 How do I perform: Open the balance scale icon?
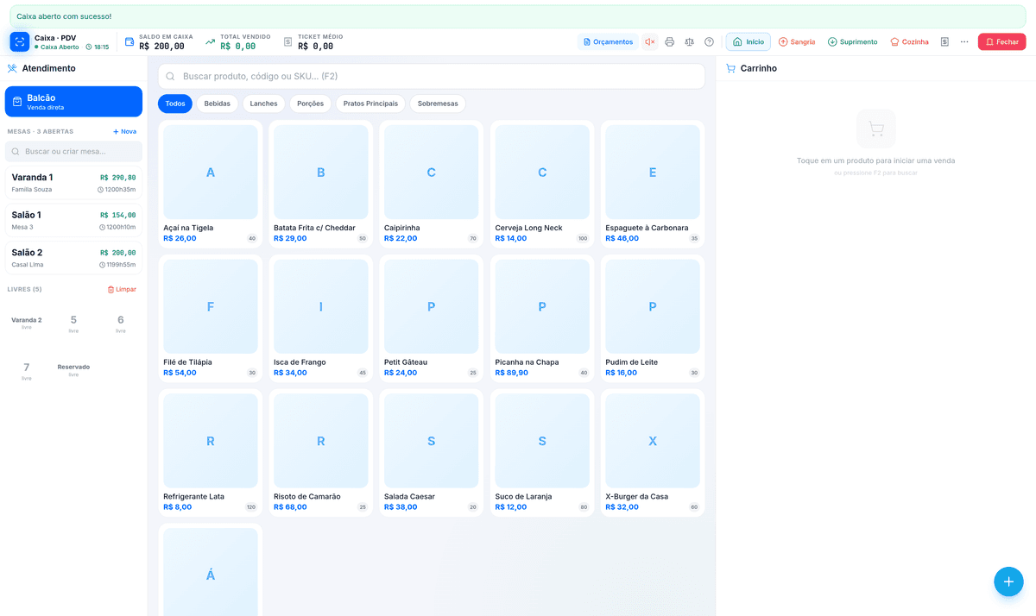coord(689,41)
